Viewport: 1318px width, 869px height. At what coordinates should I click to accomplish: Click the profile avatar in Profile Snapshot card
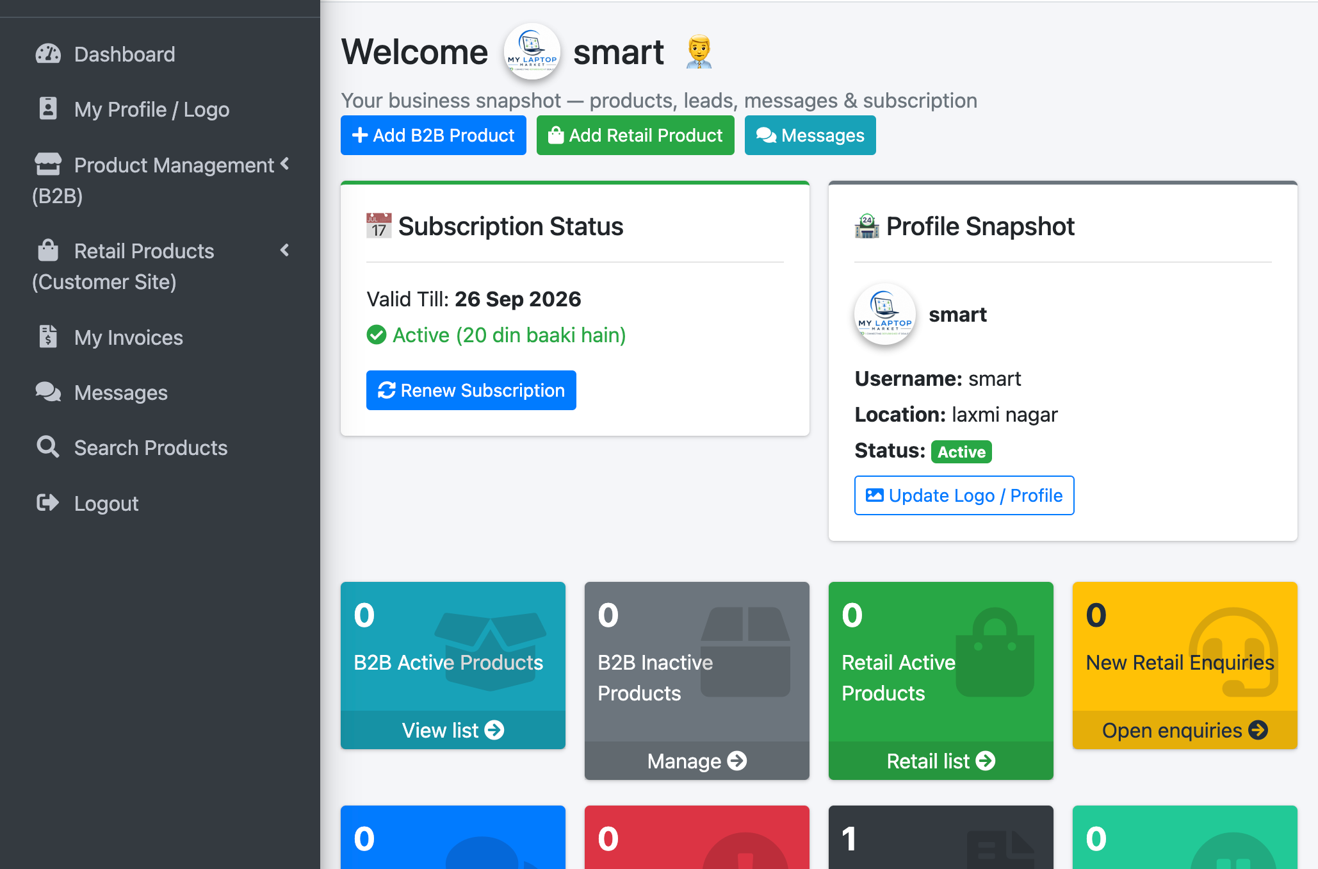click(885, 314)
